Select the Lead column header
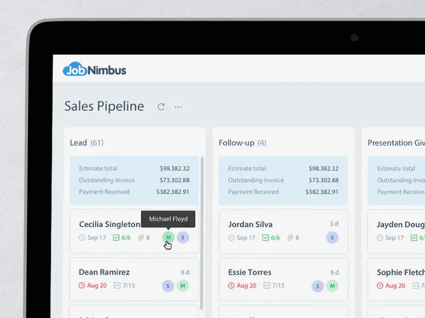The image size is (425, 318). [79, 143]
